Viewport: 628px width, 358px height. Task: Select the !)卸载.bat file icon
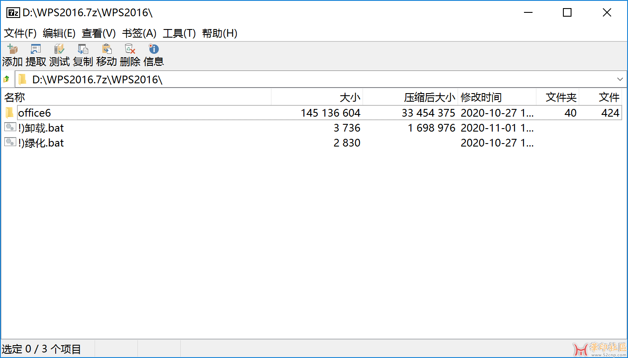click(10, 127)
